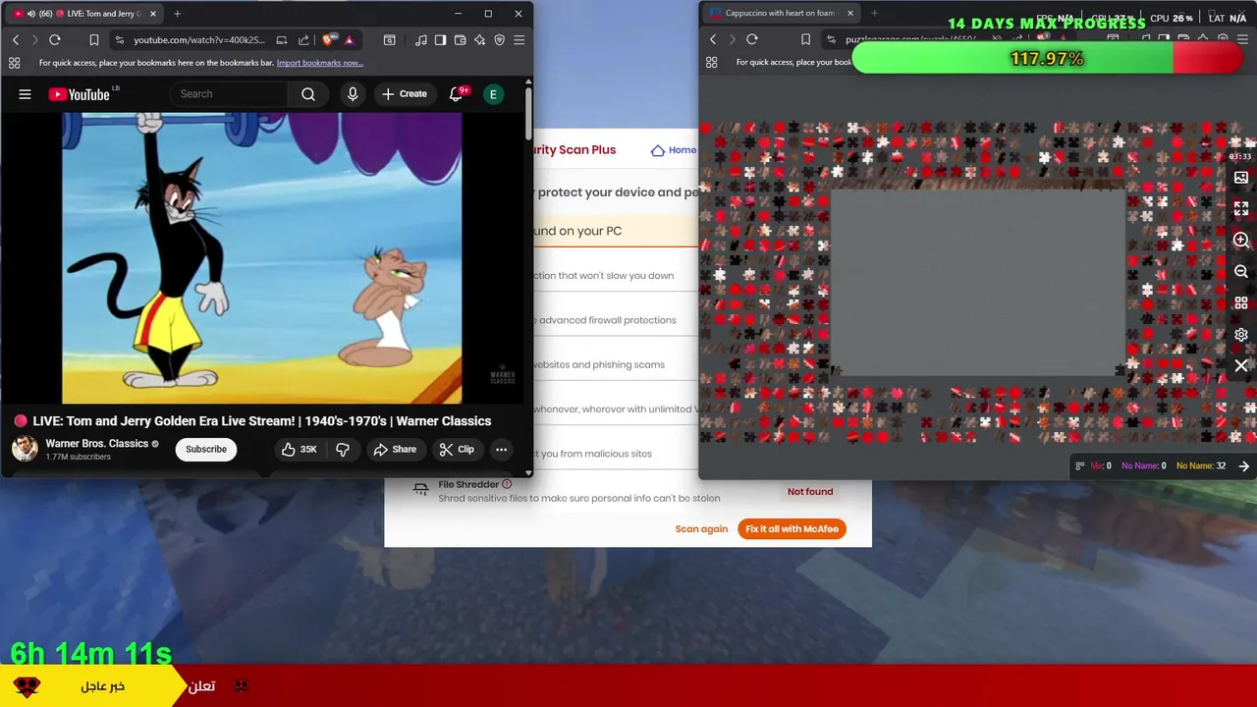Viewport: 1257px width, 707px height.
Task: Click Fix it all with McAfee
Action: point(792,529)
